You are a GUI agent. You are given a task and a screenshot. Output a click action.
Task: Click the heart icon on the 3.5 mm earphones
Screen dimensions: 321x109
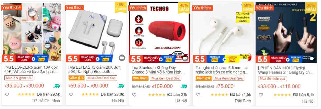[x=198, y=94]
